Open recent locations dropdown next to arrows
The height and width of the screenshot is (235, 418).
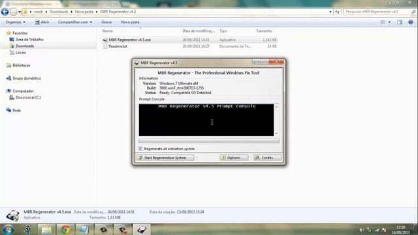pos(20,12)
